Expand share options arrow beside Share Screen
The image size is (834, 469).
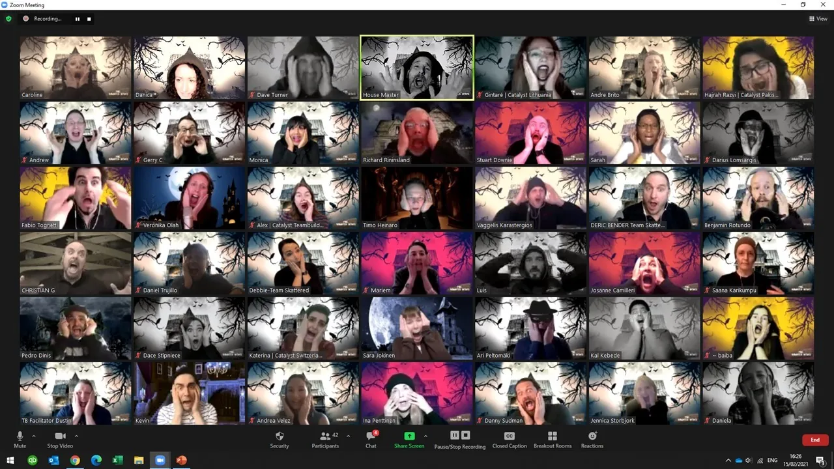click(x=425, y=436)
